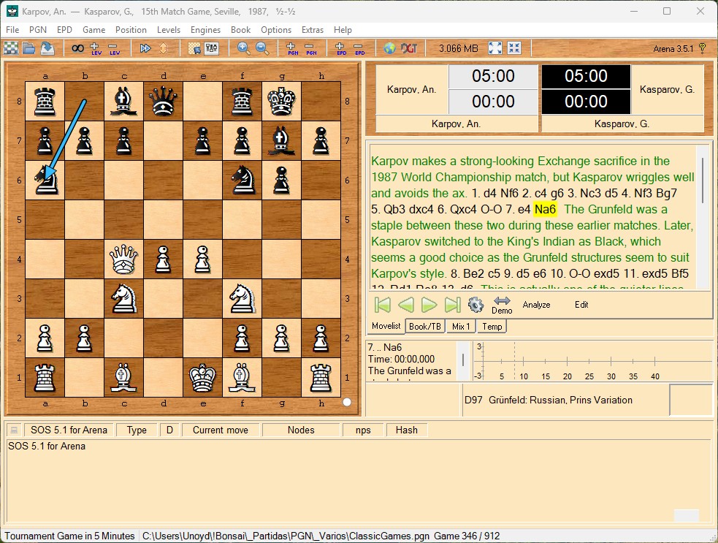The height and width of the screenshot is (543, 718).
Task: Click the Edit button
Action: point(581,305)
